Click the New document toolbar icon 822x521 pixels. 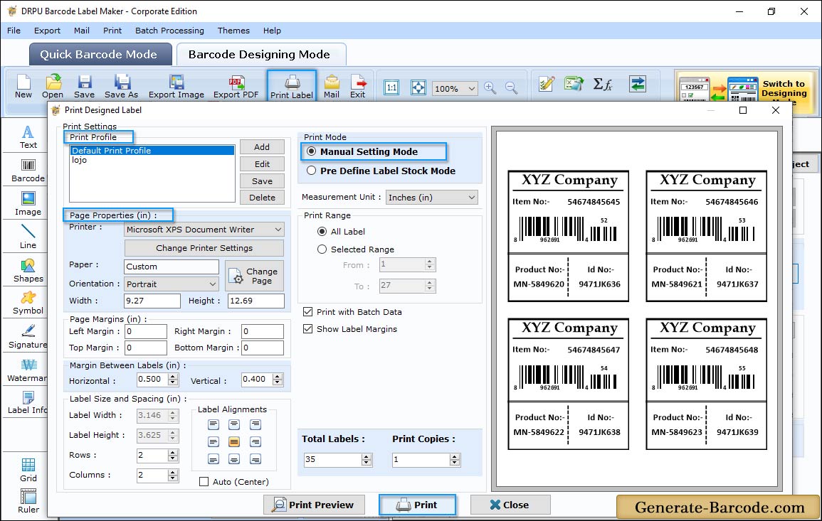tap(23, 87)
